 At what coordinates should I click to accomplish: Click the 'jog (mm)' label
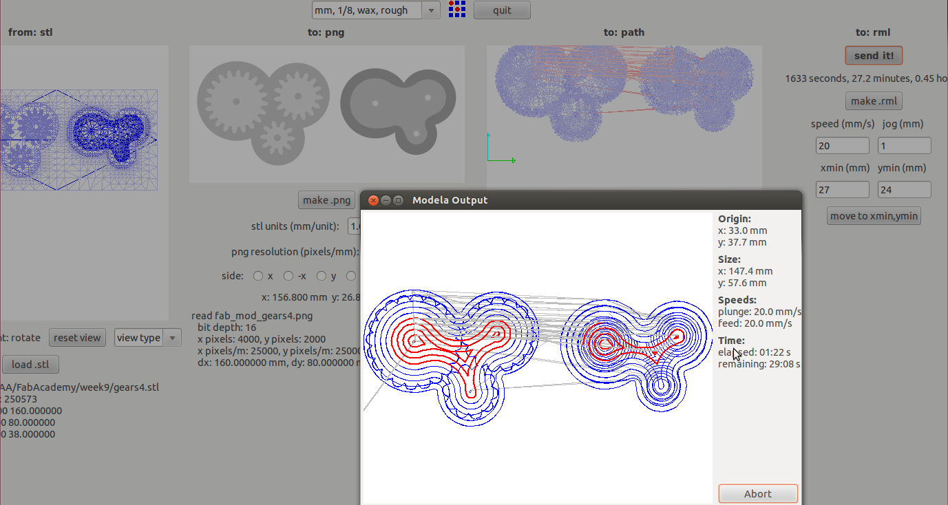[x=903, y=124]
